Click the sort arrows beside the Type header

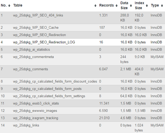[162, 5]
